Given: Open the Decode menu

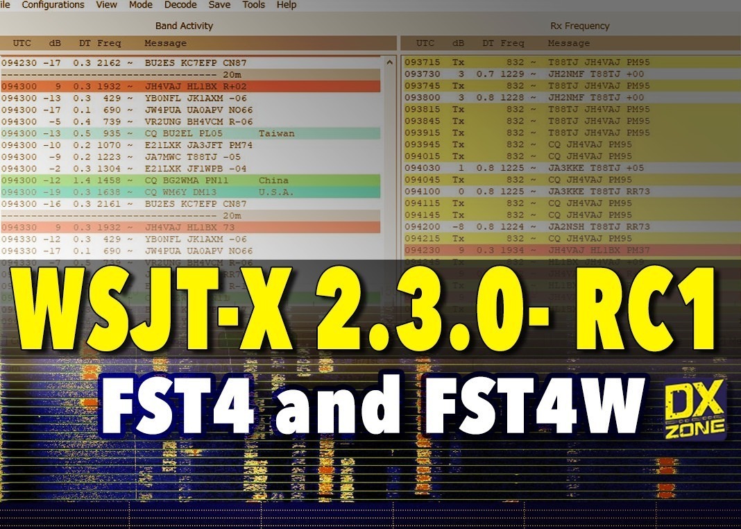Looking at the screenshot, I should pyautogui.click(x=180, y=5).
